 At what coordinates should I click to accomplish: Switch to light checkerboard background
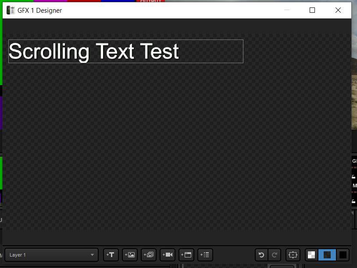311,255
